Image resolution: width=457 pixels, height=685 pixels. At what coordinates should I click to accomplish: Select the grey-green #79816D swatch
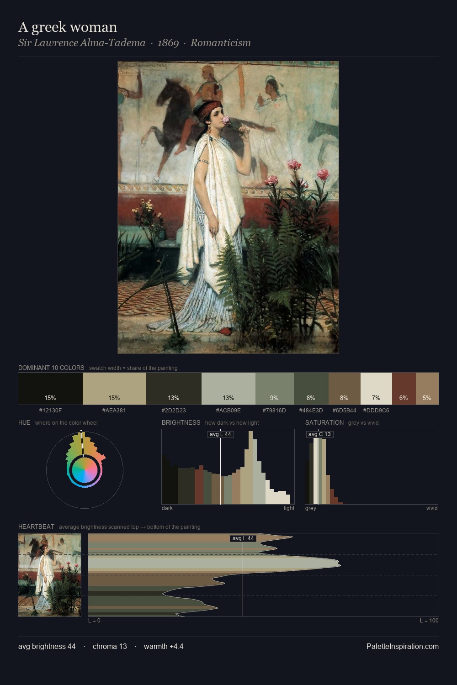pyautogui.click(x=275, y=389)
